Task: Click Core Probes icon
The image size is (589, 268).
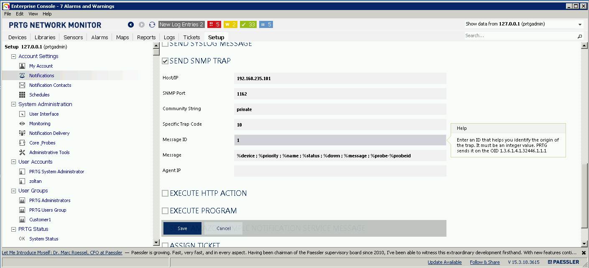Action: (22, 143)
